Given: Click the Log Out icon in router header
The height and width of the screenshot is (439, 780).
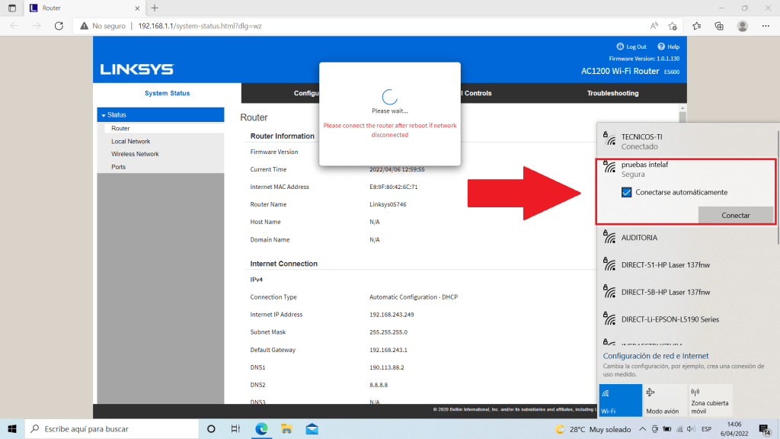Looking at the screenshot, I should (x=620, y=46).
